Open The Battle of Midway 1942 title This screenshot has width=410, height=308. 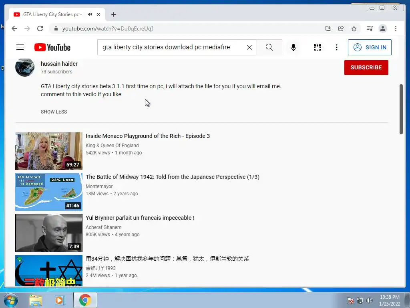pyautogui.click(x=173, y=177)
